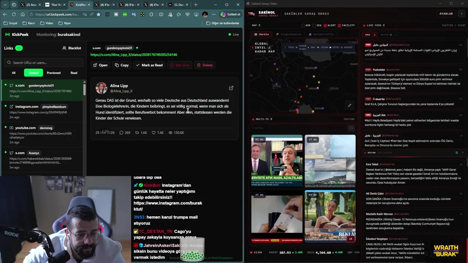Open Diğer sık kullanılanlar folder
Viewport: 468px width, 263px height.
coord(223,23)
